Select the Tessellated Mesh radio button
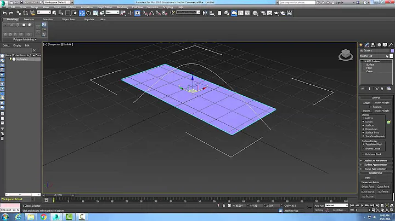Screen dimensions: 395x221 [x=364, y=144]
